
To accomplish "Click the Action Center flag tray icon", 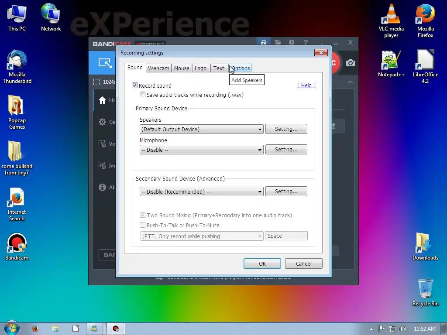I will (382, 329).
